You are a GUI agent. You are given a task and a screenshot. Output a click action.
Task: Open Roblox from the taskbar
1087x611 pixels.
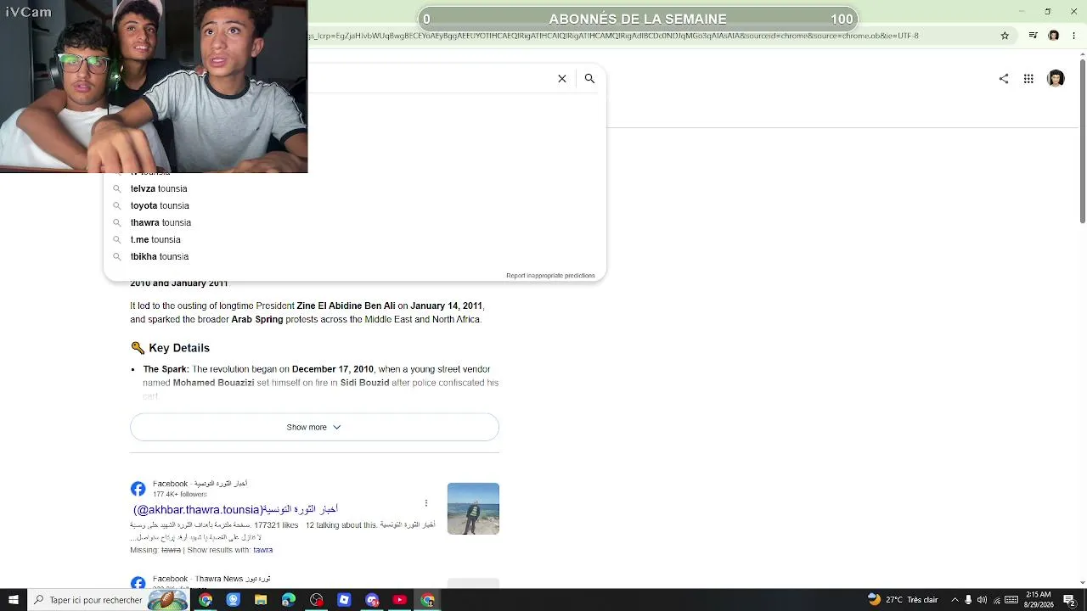tap(344, 600)
